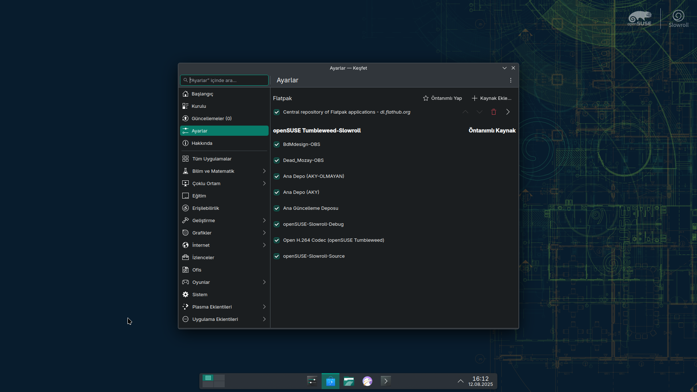Expand the Bilim ve Matematik category
The image size is (697, 392).
(264, 171)
